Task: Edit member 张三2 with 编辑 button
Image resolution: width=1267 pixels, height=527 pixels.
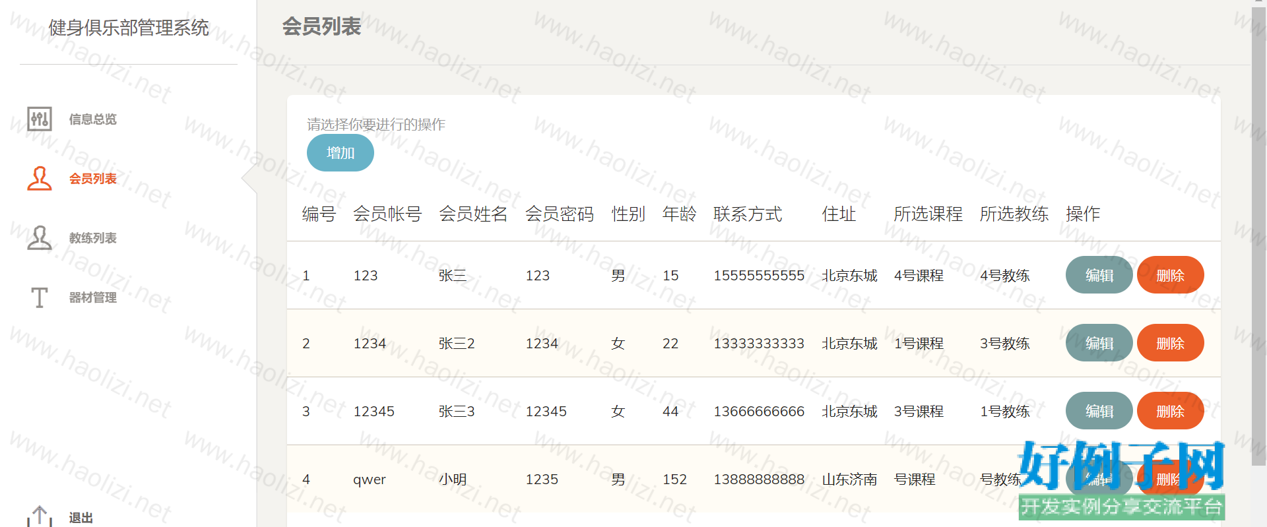Action: [x=1099, y=343]
